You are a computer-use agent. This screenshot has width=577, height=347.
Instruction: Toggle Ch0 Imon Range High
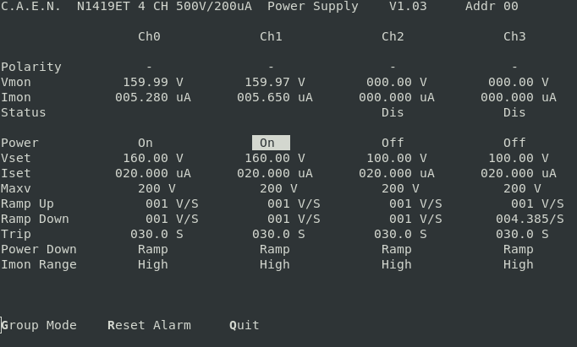153,265
